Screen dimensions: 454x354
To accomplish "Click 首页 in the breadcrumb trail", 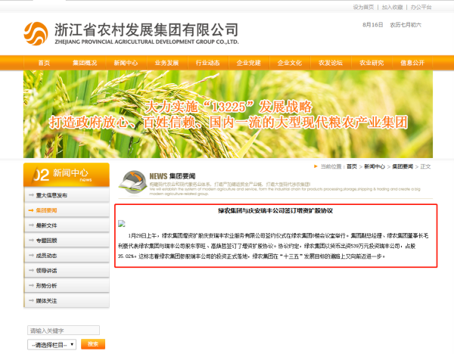I will (x=350, y=166).
